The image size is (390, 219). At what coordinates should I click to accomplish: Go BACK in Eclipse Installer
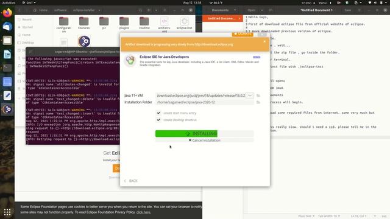click(131, 181)
